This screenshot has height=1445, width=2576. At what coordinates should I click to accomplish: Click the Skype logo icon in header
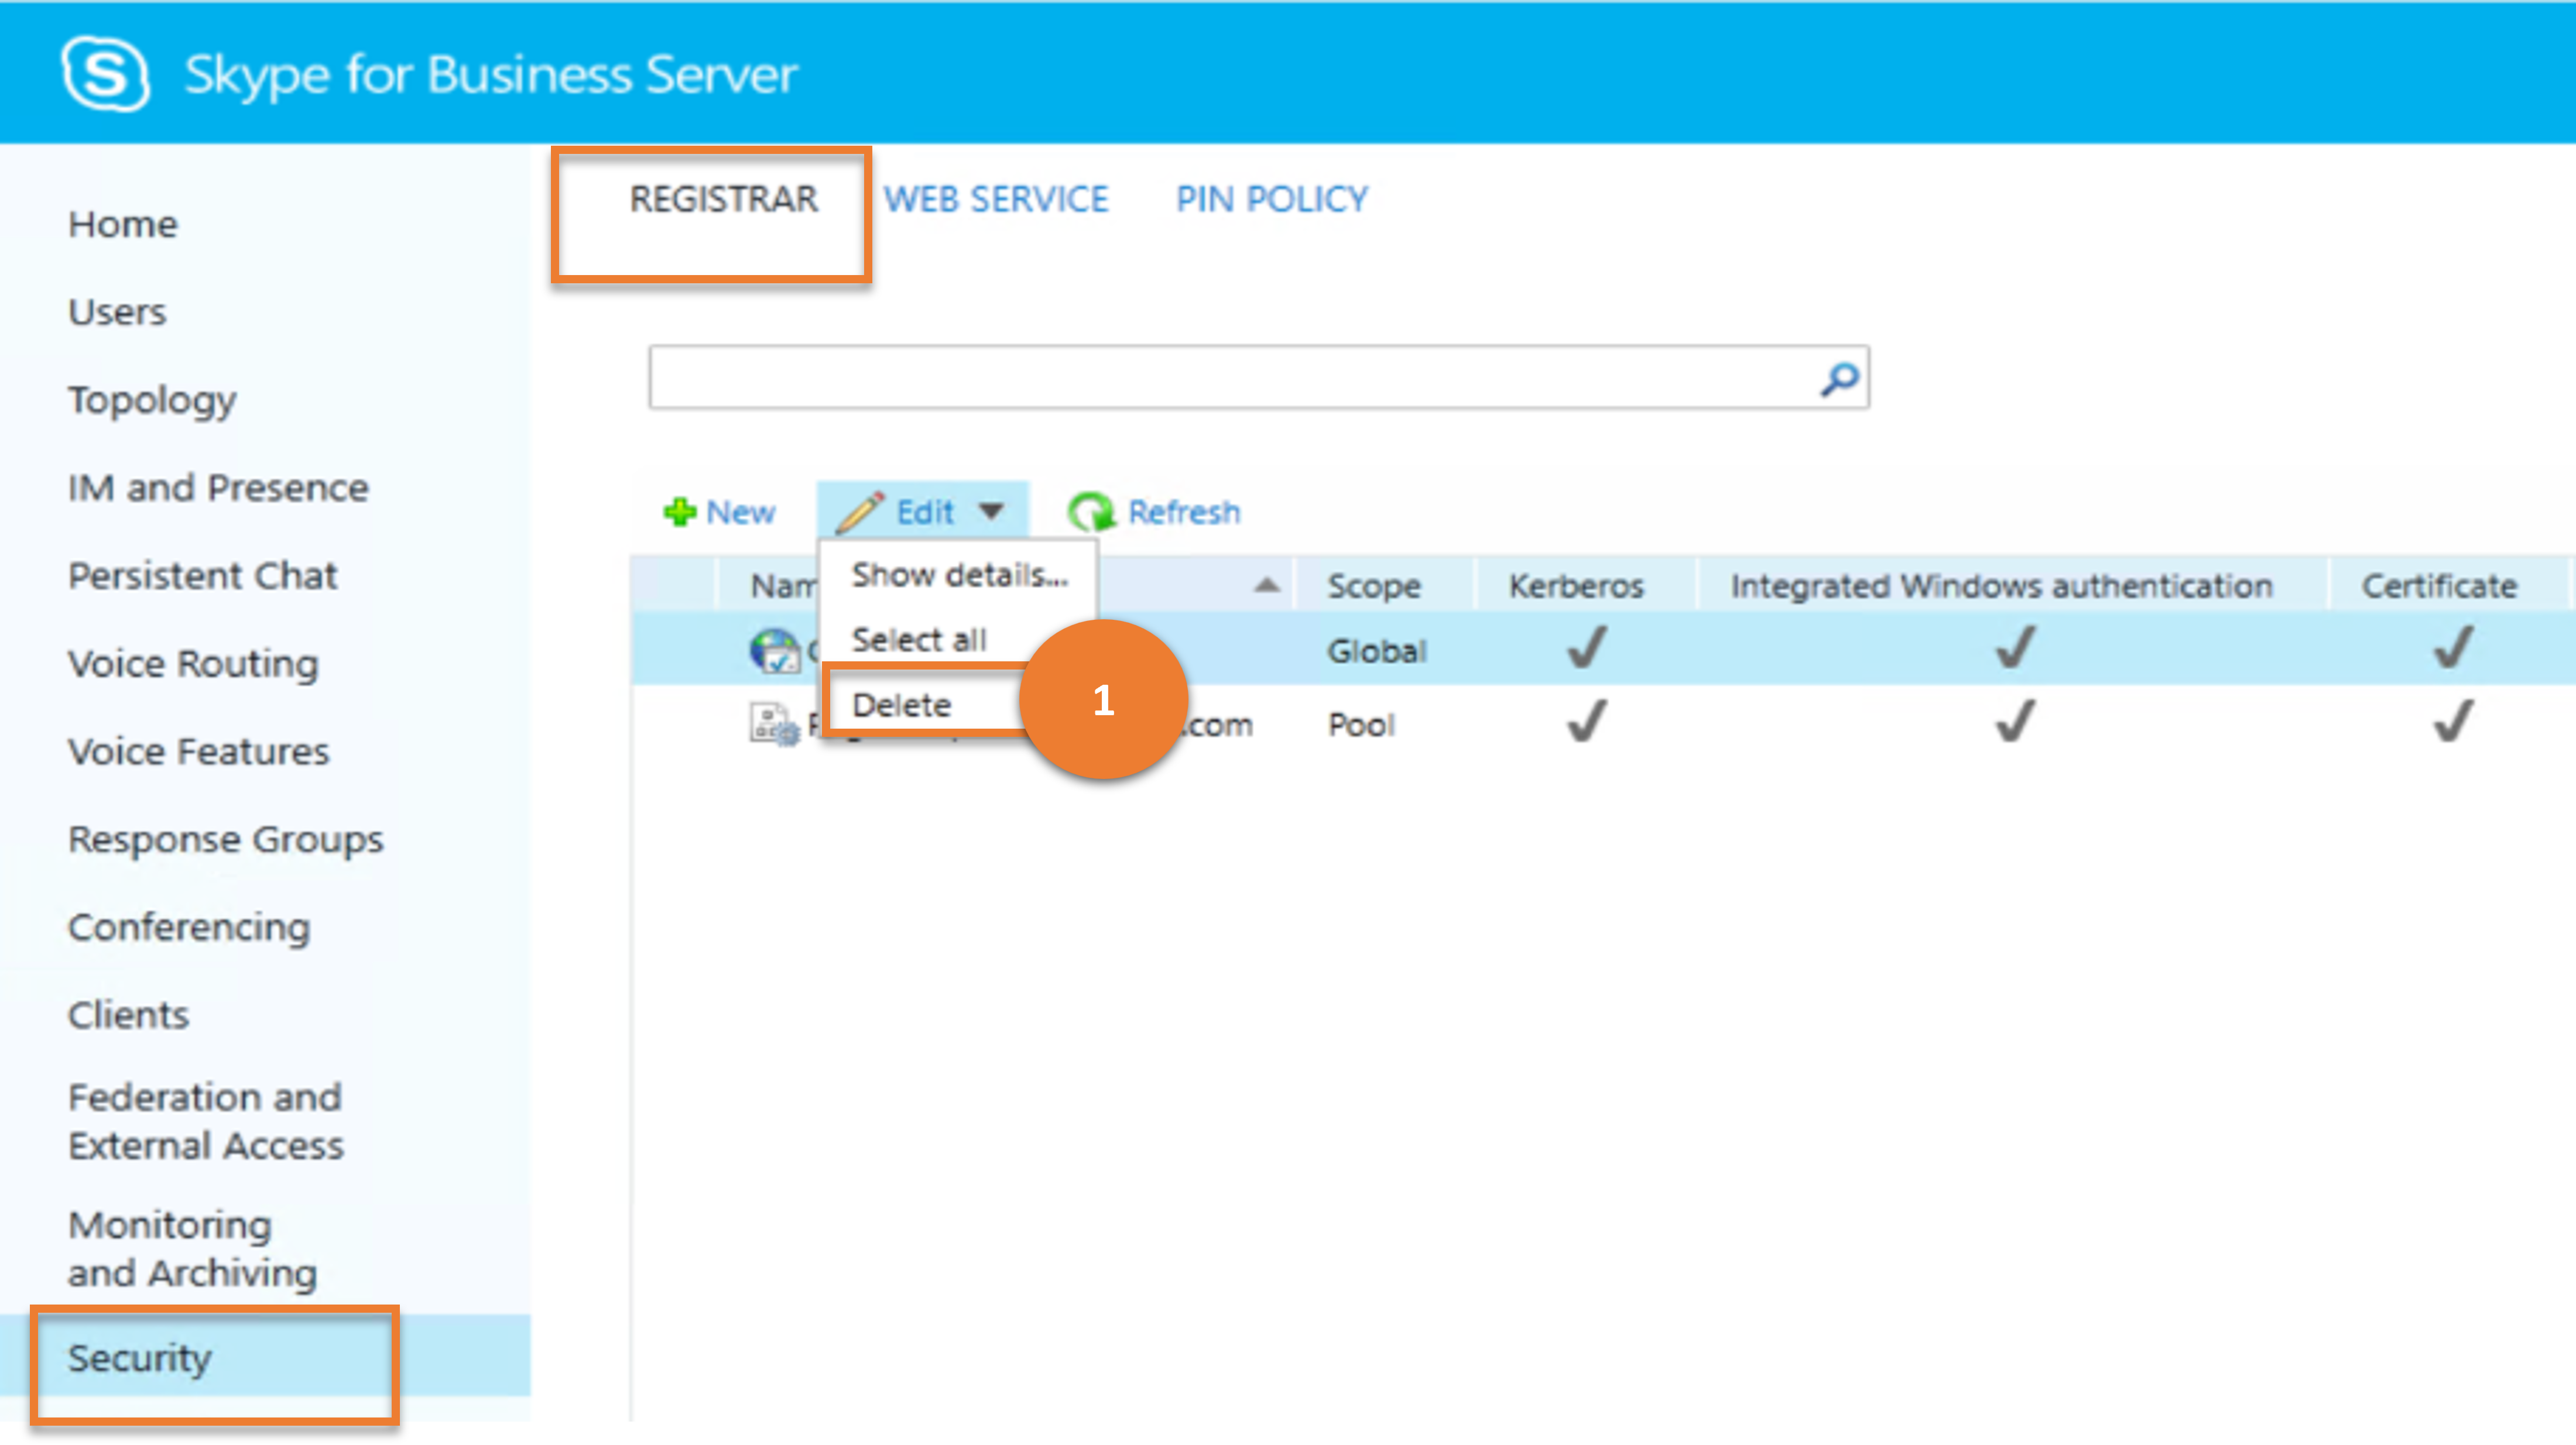105,74
